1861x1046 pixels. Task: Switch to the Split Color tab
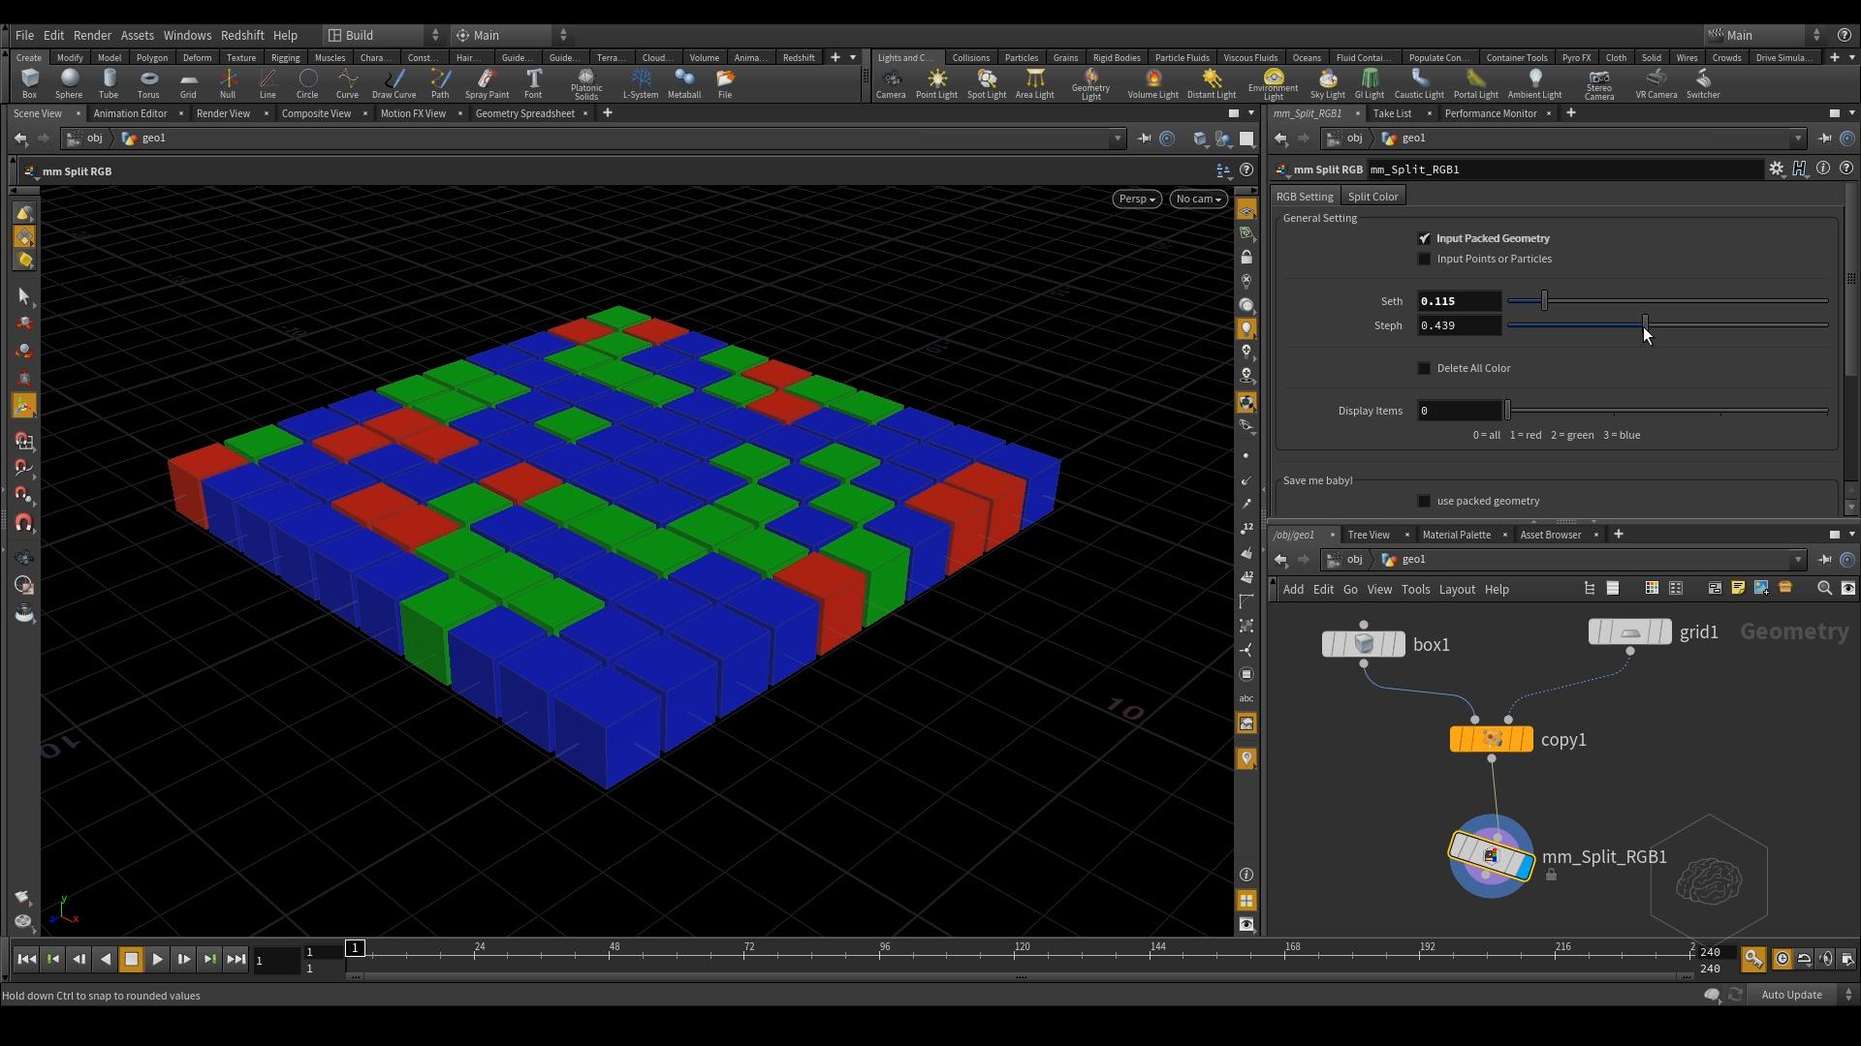pos(1372,197)
